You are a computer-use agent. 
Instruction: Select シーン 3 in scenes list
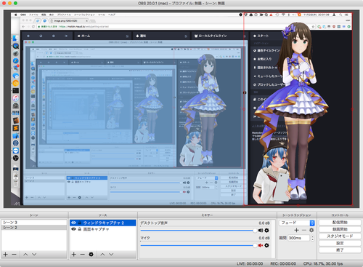pyautogui.click(x=34, y=222)
